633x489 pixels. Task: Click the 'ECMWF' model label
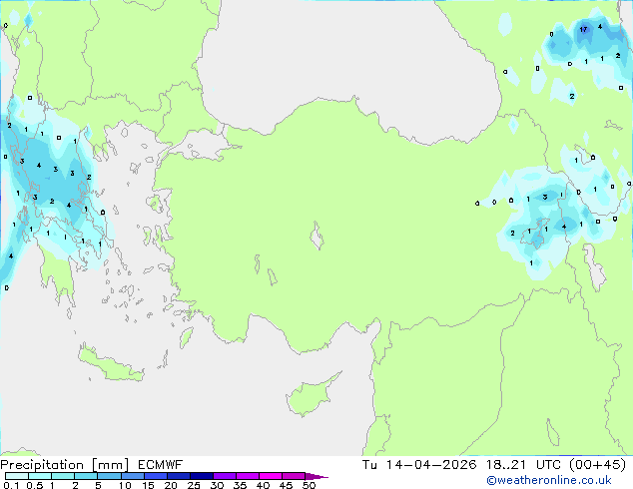point(161,465)
